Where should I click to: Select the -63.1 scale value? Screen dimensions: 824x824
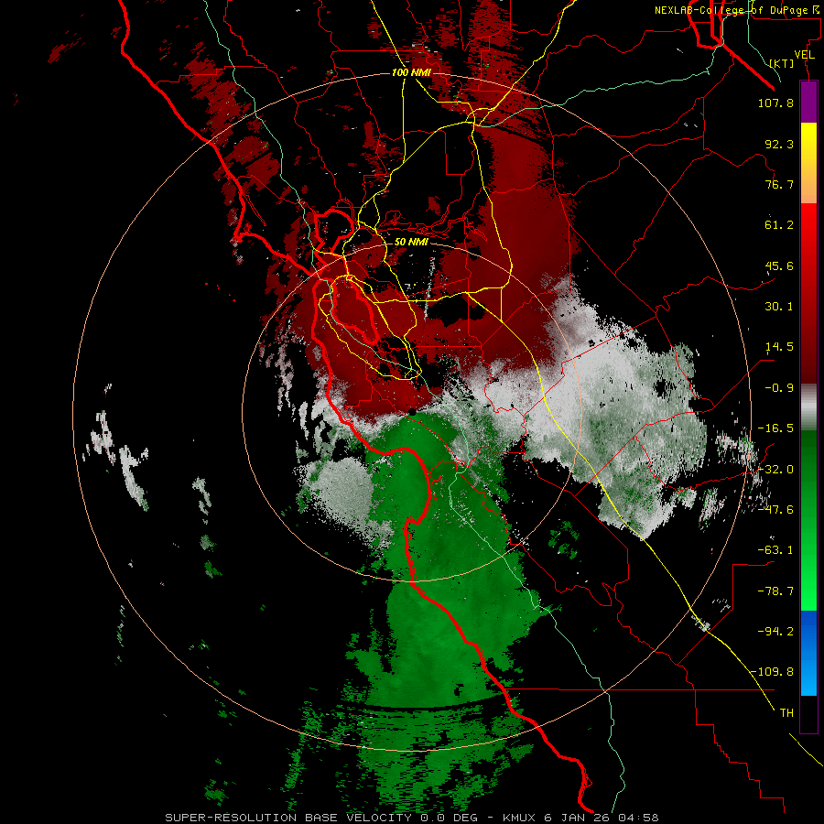coord(775,550)
